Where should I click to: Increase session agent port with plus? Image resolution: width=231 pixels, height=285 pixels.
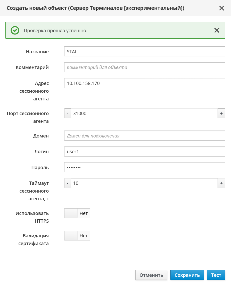221,113
